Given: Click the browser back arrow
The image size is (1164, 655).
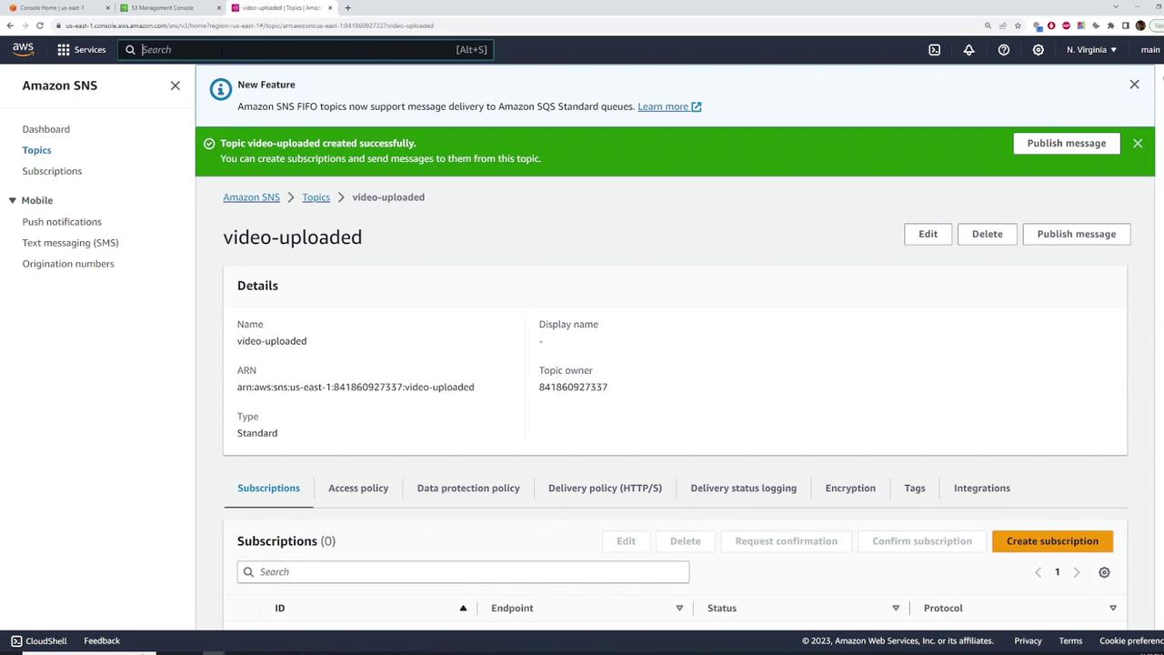Looking at the screenshot, I should (x=10, y=25).
